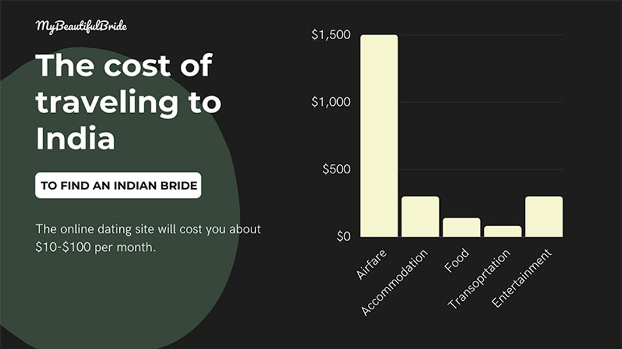The image size is (622, 349).
Task: Select the Entertainment bar in chart
Action: coord(544,217)
